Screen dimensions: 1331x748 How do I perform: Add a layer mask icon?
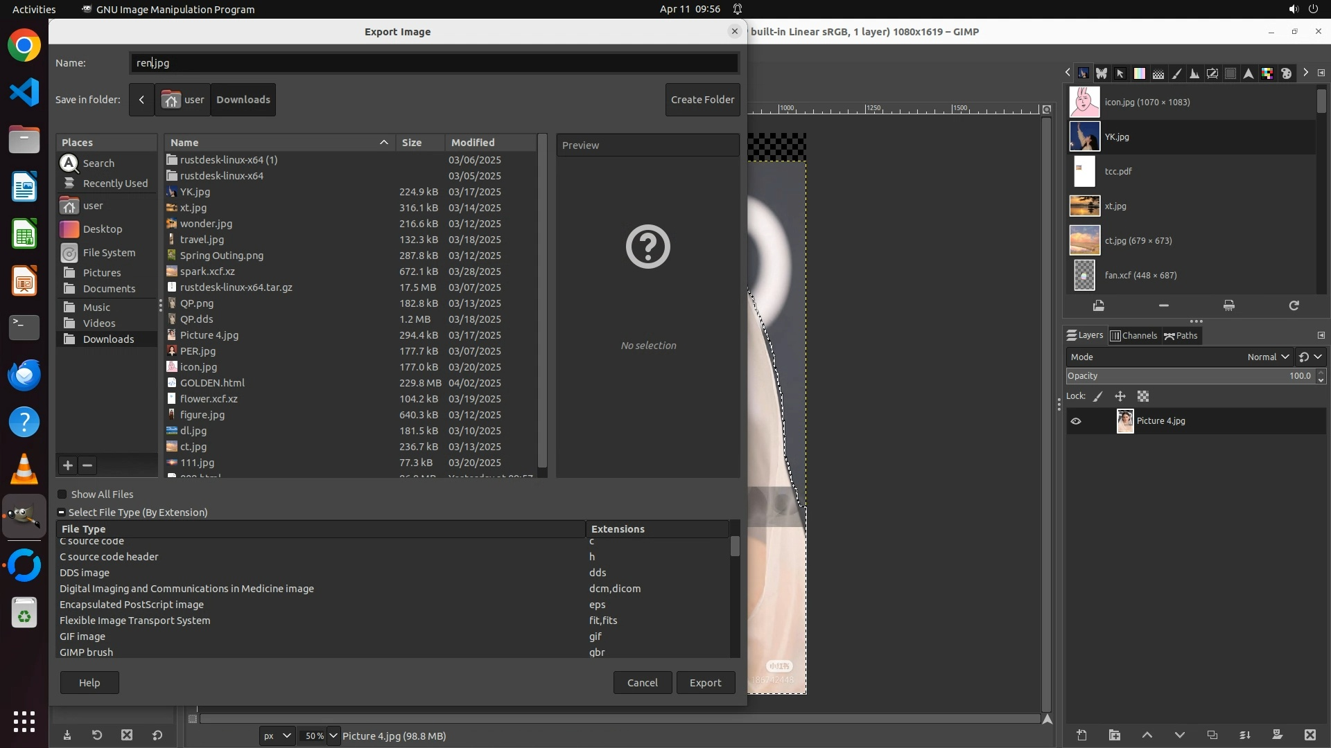click(x=1277, y=736)
